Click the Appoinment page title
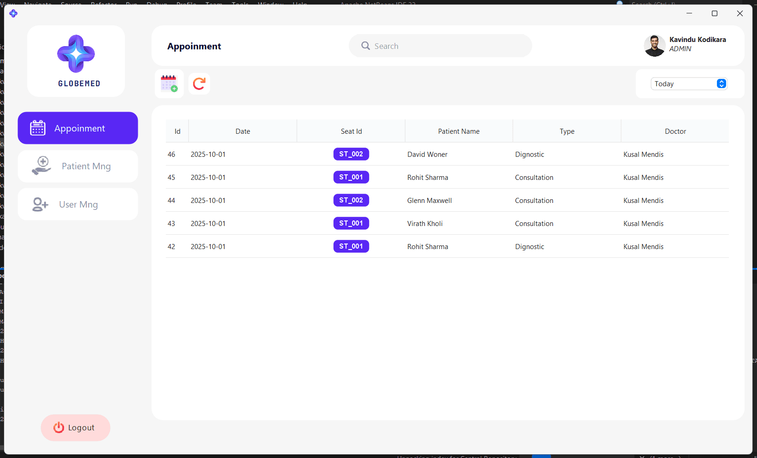Viewport: 757px width, 458px height. coord(194,46)
